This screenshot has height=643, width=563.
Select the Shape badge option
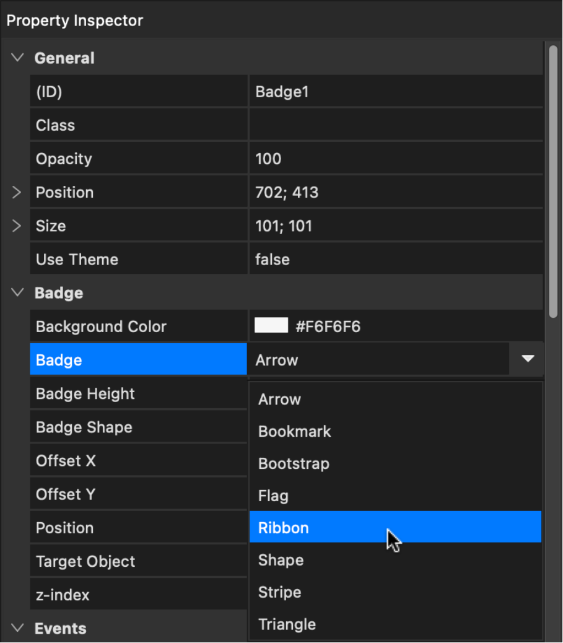pyautogui.click(x=395, y=560)
